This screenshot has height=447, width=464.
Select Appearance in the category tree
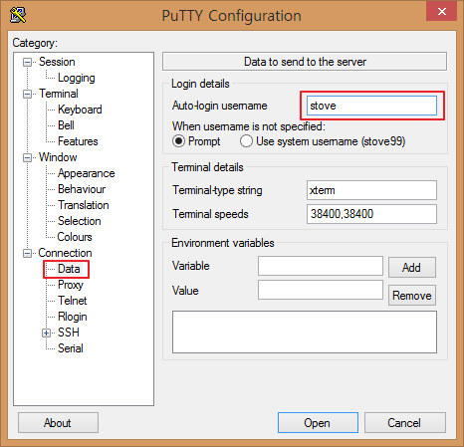click(x=86, y=173)
